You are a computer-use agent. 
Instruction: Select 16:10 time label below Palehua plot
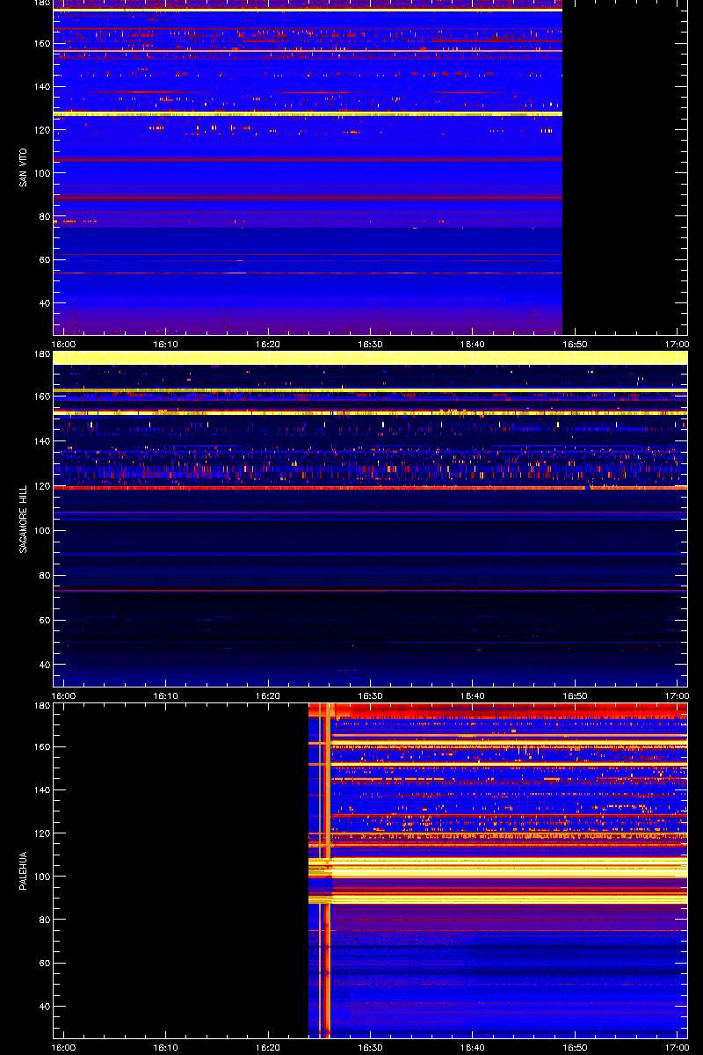pos(166,1048)
